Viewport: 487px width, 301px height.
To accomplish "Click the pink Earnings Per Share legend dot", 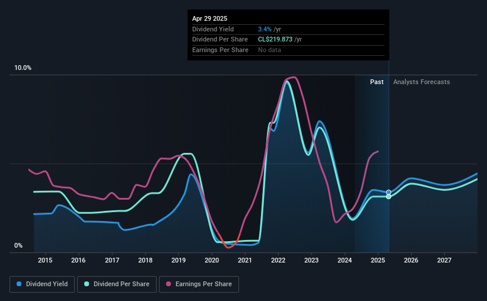I will click(168, 284).
